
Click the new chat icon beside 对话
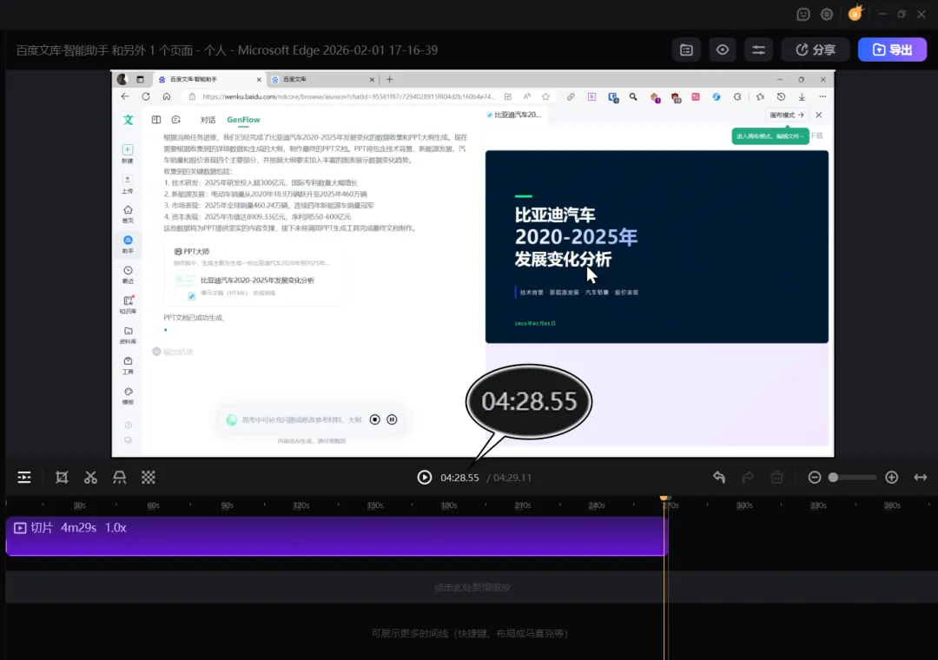point(175,120)
